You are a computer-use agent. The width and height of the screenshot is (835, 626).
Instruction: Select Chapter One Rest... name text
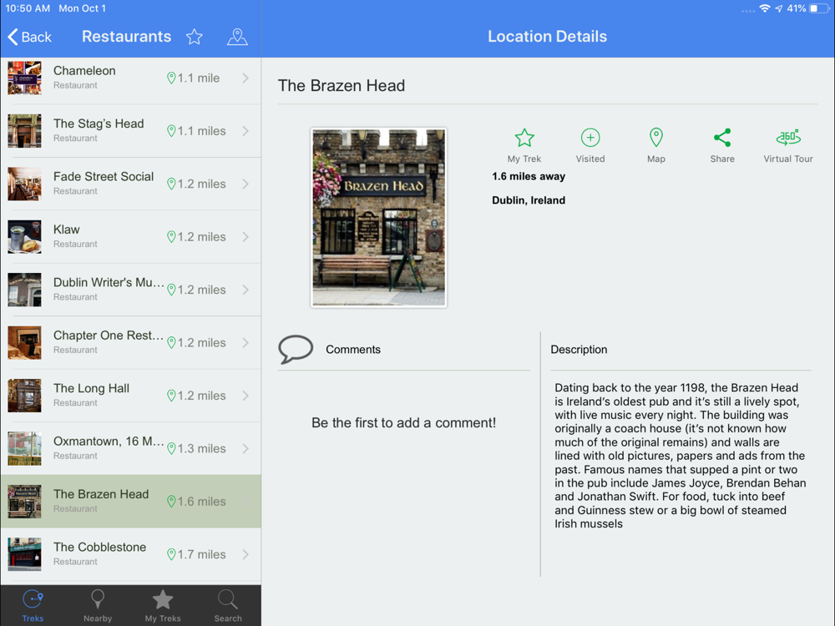[x=108, y=336]
